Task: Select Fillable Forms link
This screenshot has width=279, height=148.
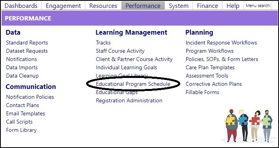Action: pos(202,92)
